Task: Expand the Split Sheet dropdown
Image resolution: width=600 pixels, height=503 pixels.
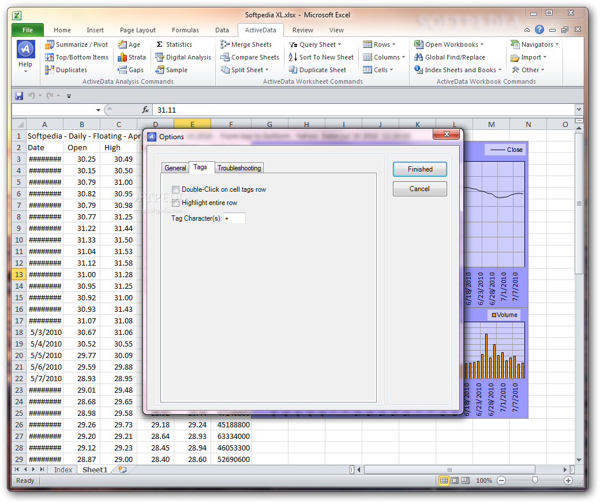Action: (x=267, y=70)
